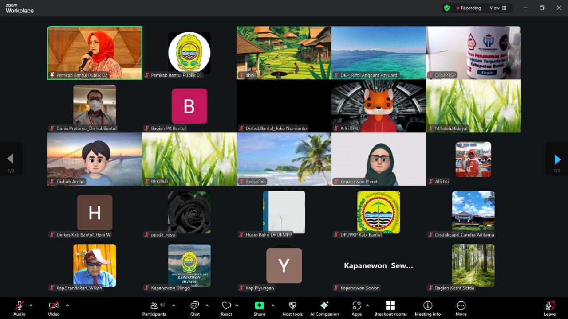This screenshot has width=568, height=319.
Task: Expand Share options chevron
Action: click(x=273, y=305)
